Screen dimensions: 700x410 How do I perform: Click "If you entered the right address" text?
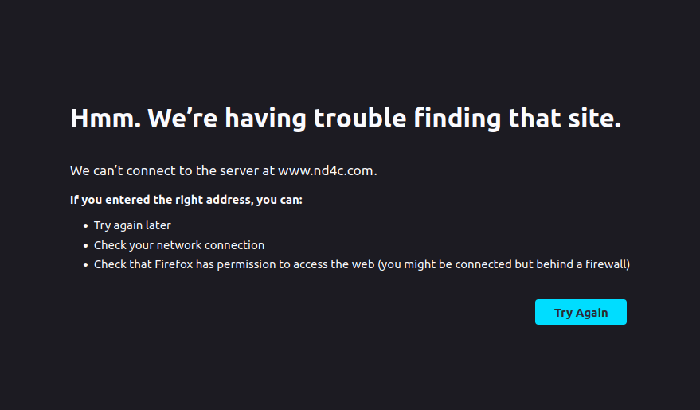coord(162,200)
